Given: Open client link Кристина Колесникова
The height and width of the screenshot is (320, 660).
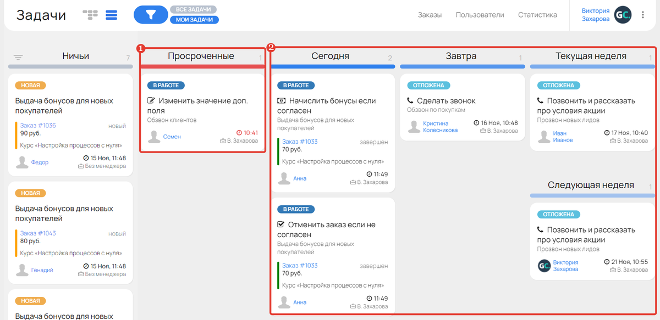Looking at the screenshot, I should (440, 127).
